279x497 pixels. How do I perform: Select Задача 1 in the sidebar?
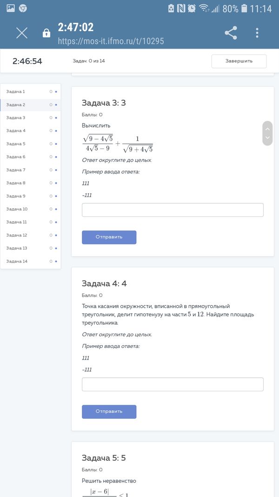pyautogui.click(x=16, y=92)
